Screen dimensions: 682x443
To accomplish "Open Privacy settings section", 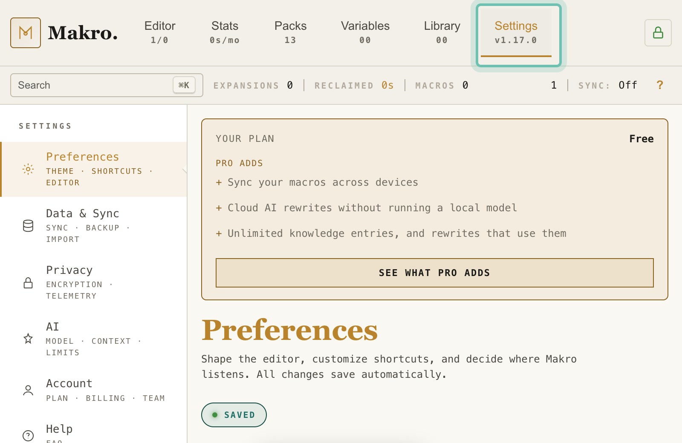I will (94, 282).
